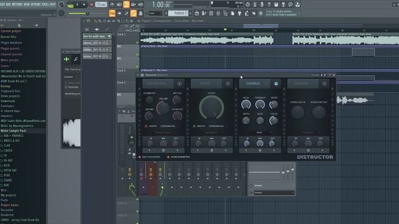Click the floppy disk save icon
Screen dimensions: 399x224
(276, 4)
